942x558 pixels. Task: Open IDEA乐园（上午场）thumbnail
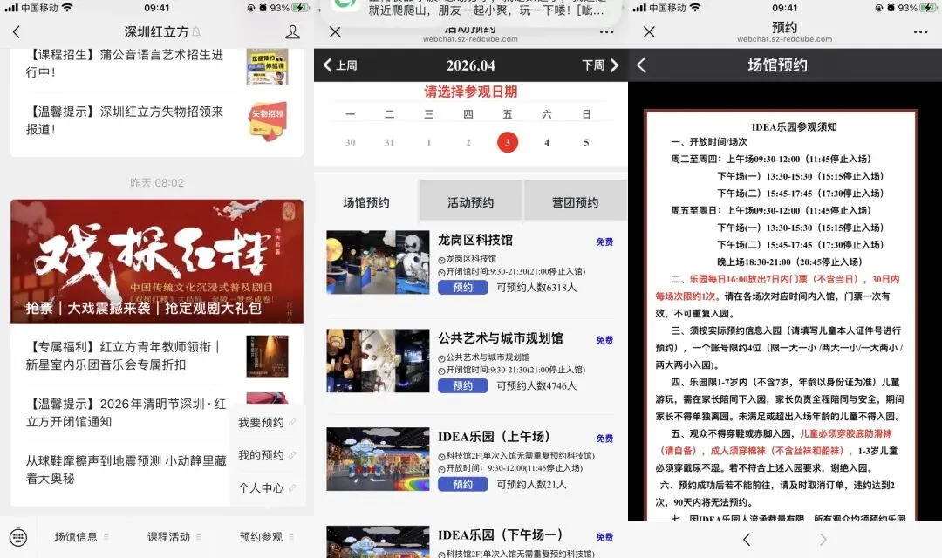pos(378,459)
